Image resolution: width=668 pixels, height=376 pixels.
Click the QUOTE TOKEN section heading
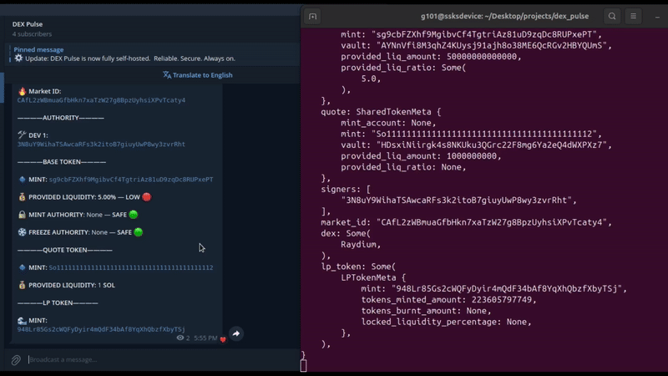[x=65, y=250]
